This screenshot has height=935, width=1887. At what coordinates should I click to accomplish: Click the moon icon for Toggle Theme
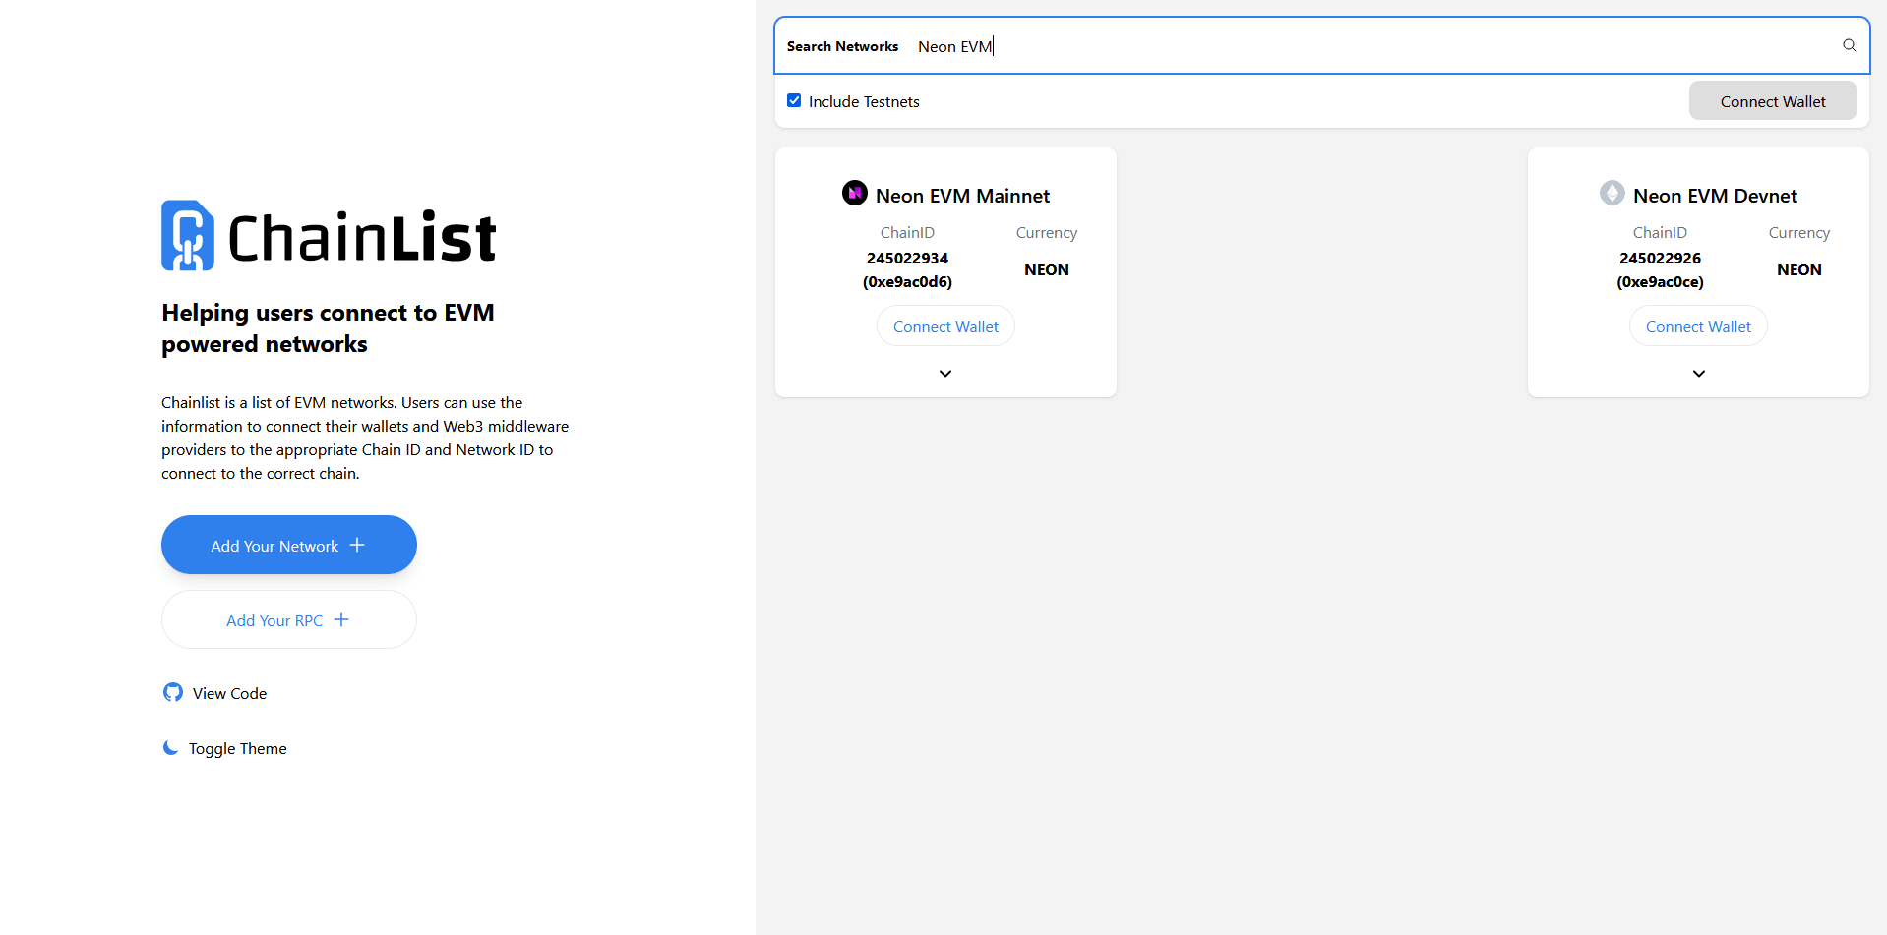tap(170, 748)
